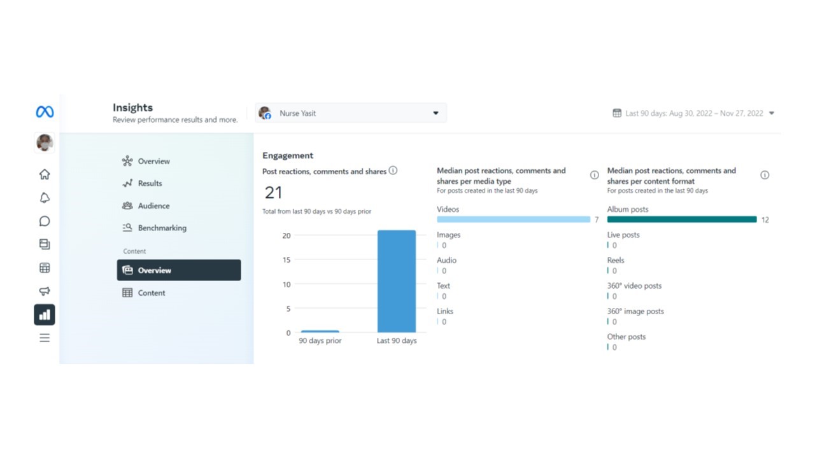Select the Insights bar chart icon
Viewport: 815px width, 458px height.
click(x=45, y=315)
